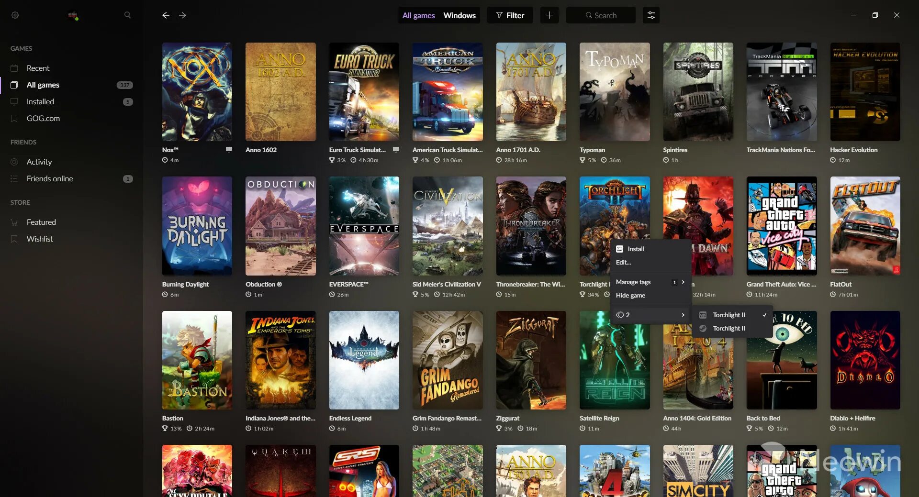919x497 pixels.
Task: Go forward with the right arrow
Action: [x=182, y=15]
